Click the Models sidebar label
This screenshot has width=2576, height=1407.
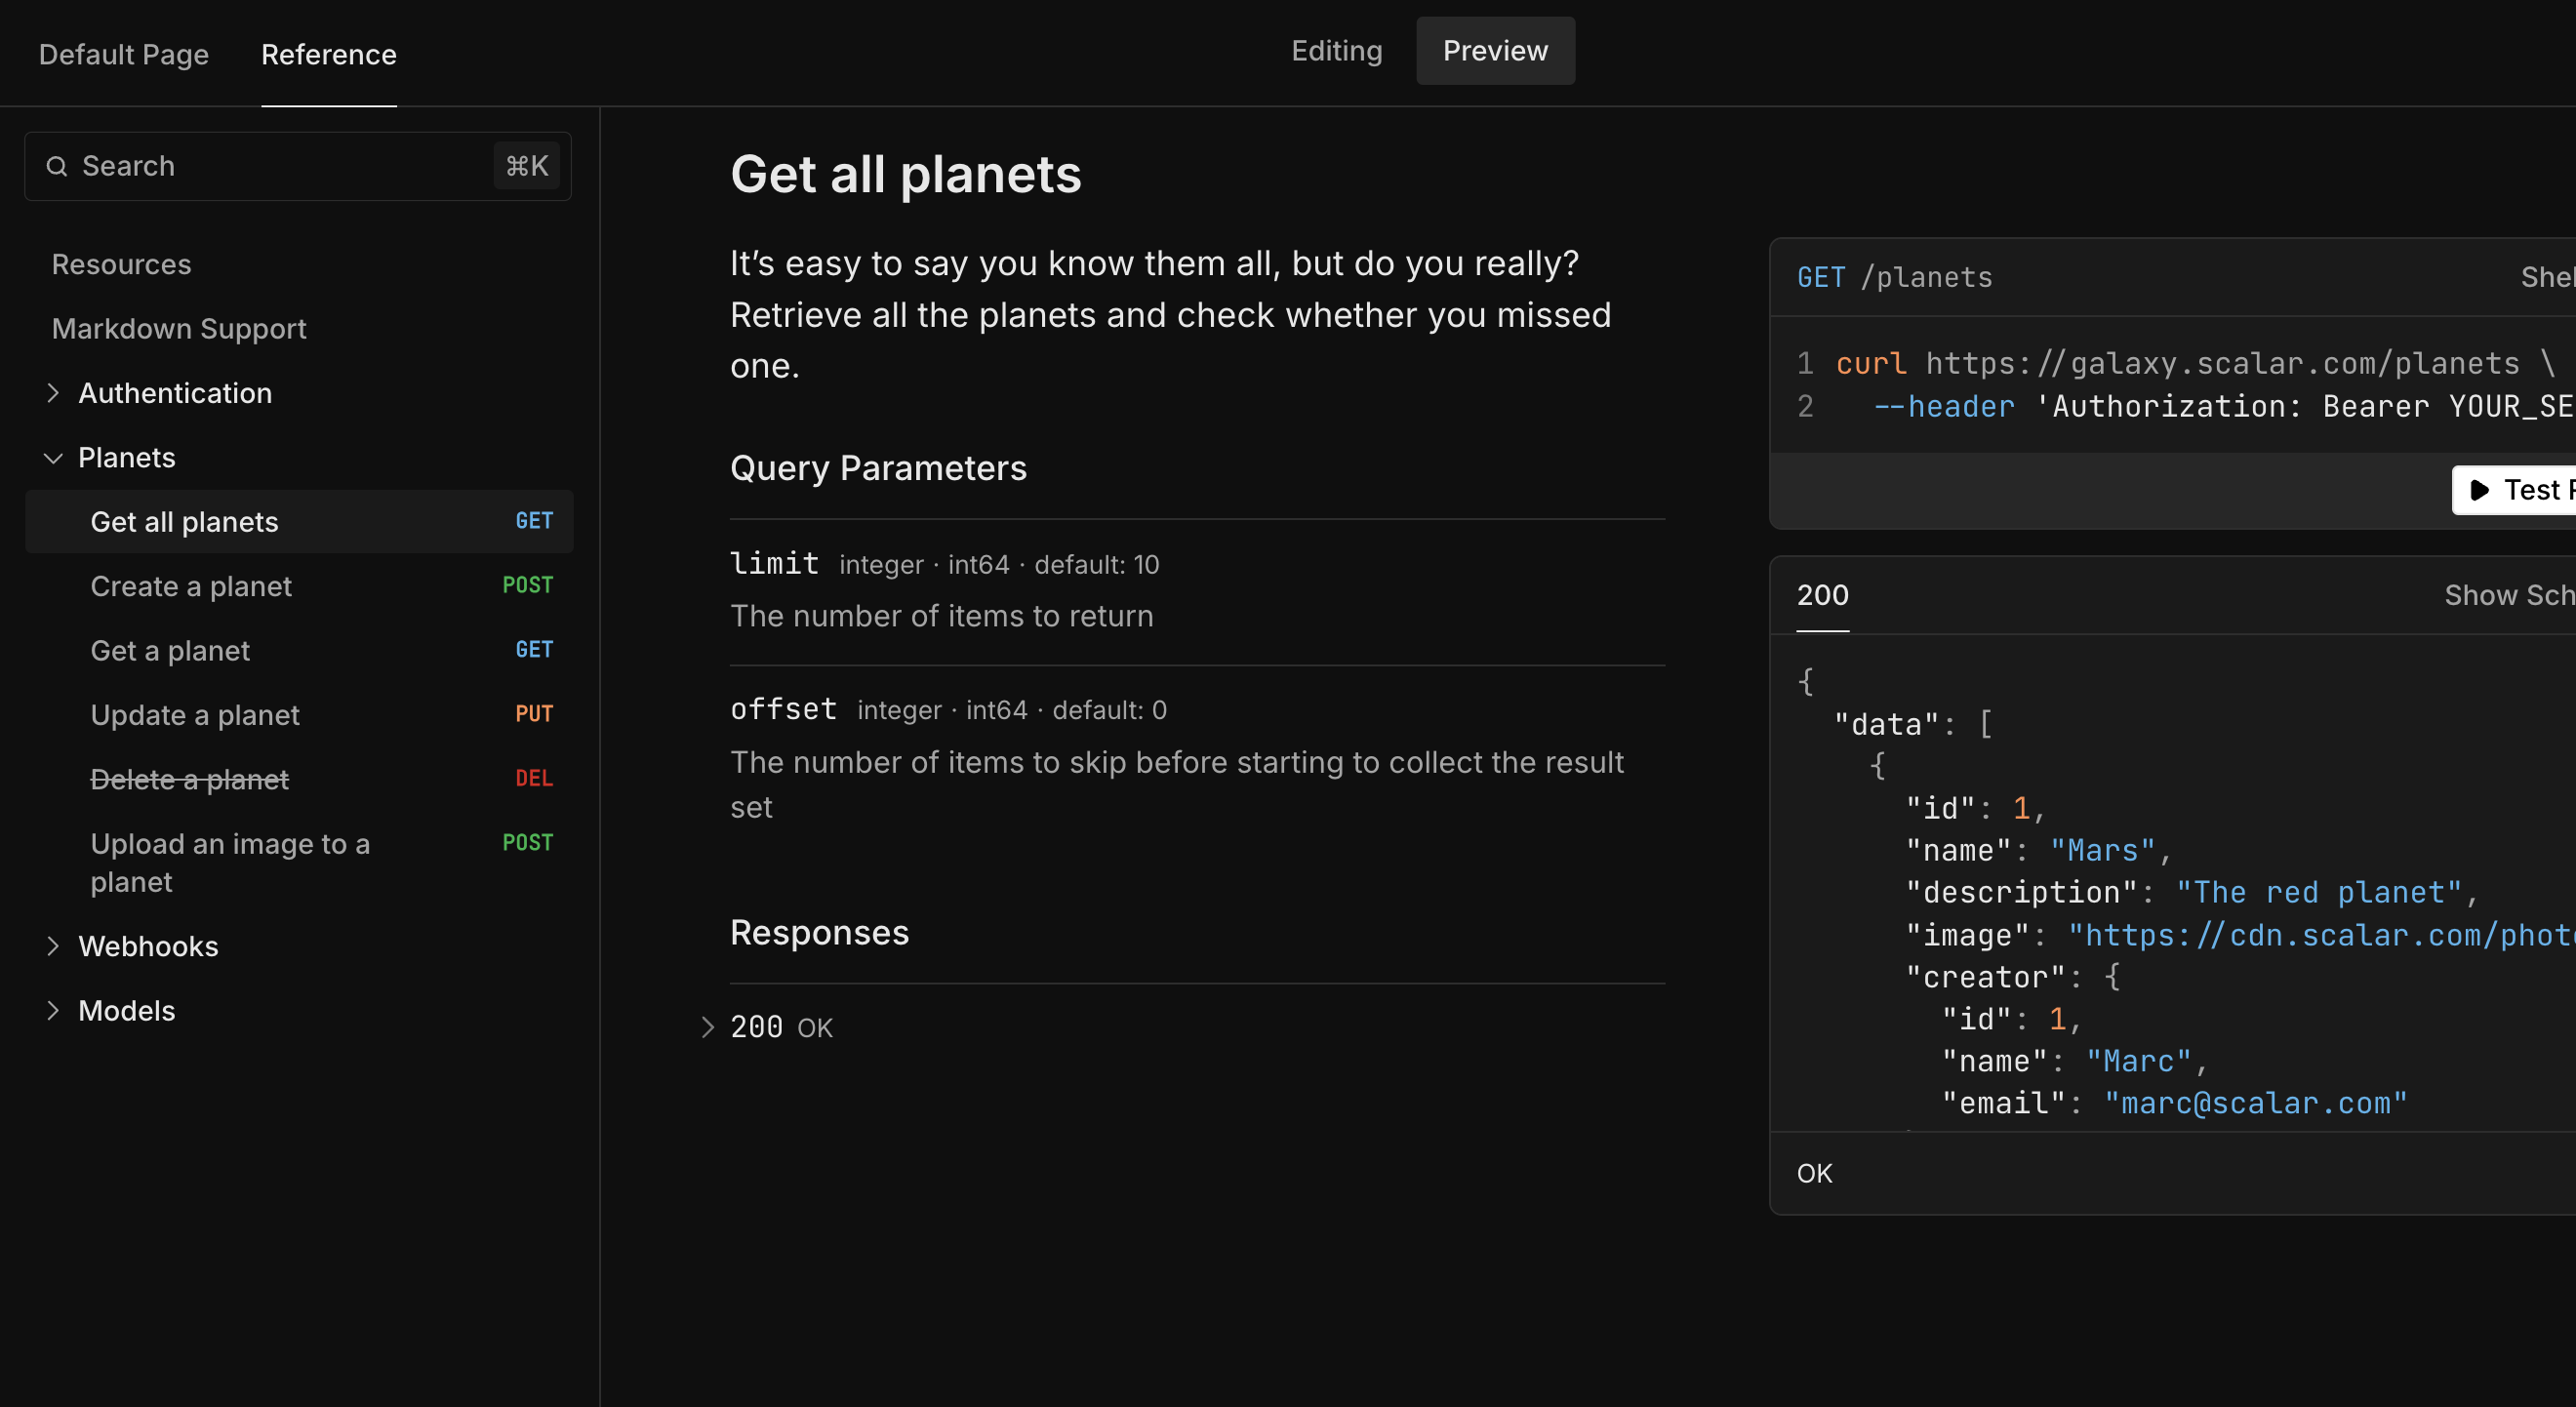tap(127, 1011)
